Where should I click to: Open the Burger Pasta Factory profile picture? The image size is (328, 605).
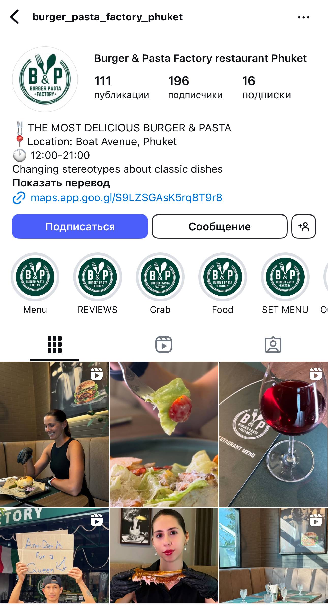pyautogui.click(x=45, y=79)
